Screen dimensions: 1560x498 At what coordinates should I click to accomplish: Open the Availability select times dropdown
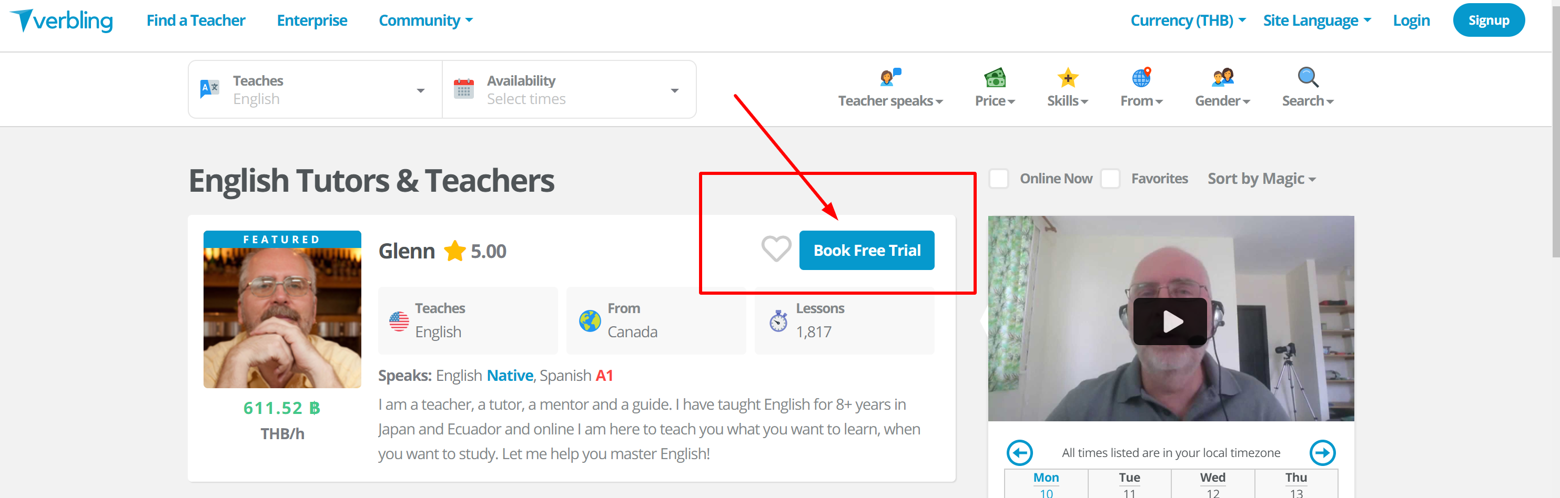click(x=569, y=89)
